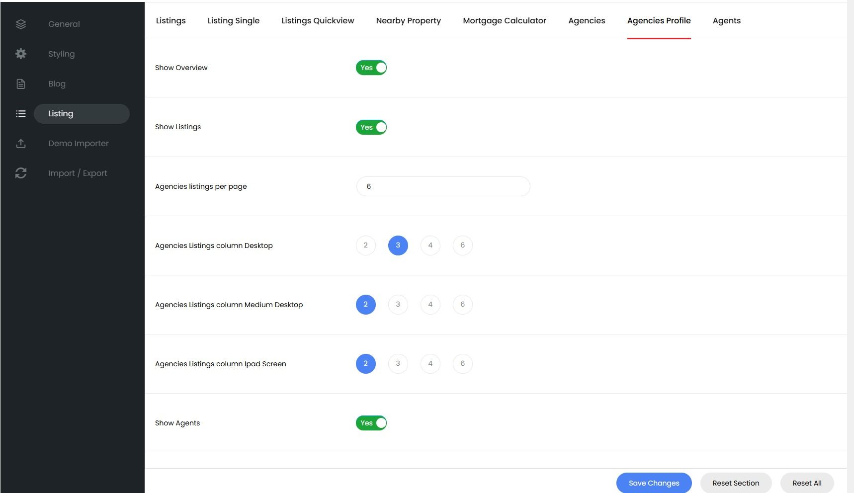Screen dimensions: 854x493
Task: Click the Demo Importer upload icon
Action: click(21, 144)
